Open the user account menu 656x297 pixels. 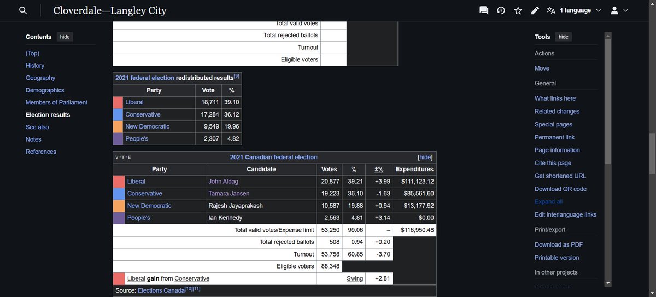tap(619, 10)
